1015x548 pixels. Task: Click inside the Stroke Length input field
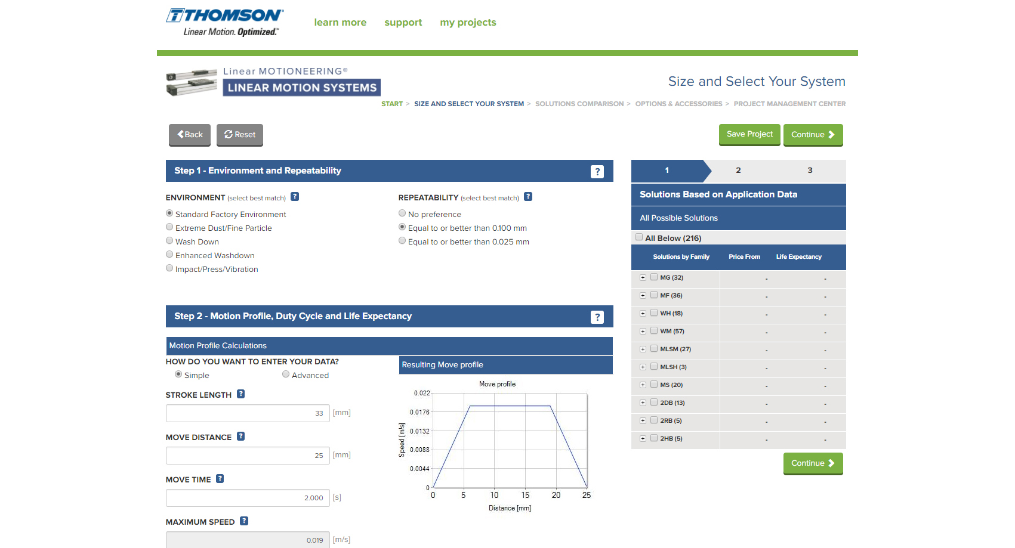(x=248, y=413)
